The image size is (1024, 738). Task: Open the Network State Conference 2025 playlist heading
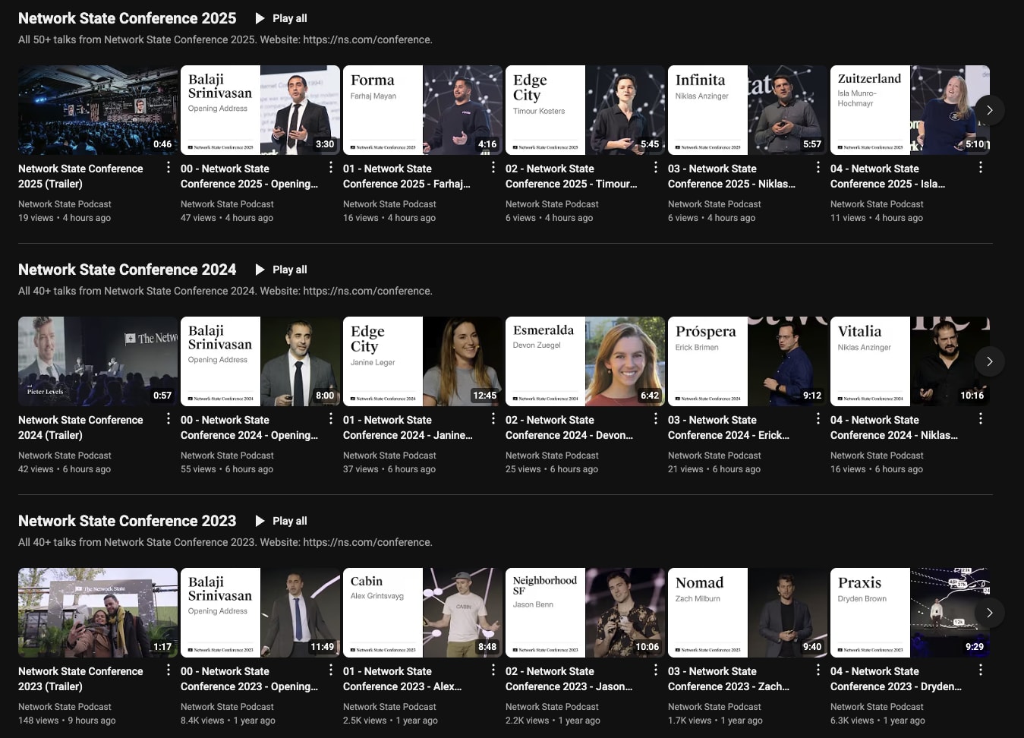point(127,18)
